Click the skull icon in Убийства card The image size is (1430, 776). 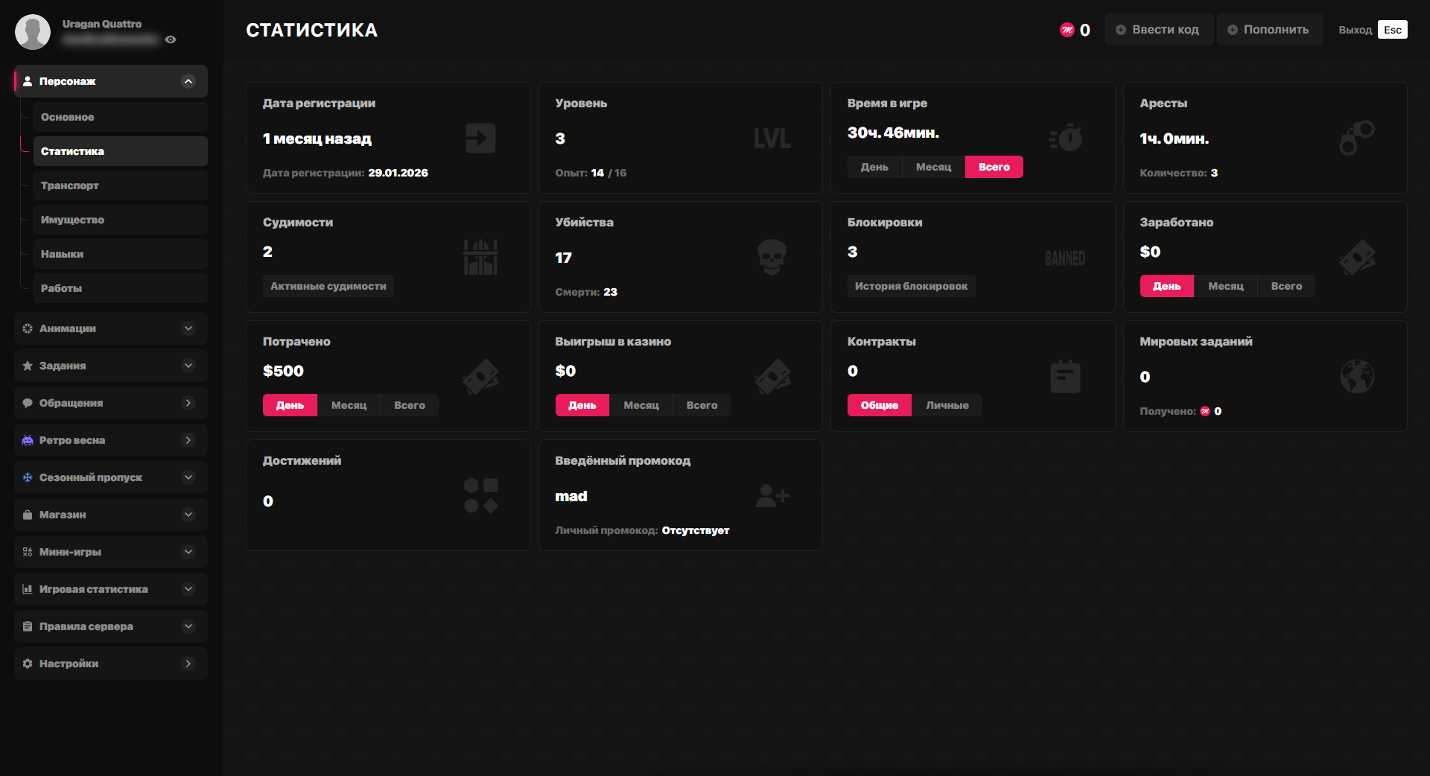point(772,257)
